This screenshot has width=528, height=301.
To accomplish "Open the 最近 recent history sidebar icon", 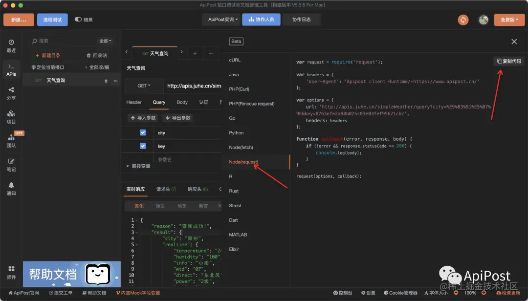I will click(11, 46).
